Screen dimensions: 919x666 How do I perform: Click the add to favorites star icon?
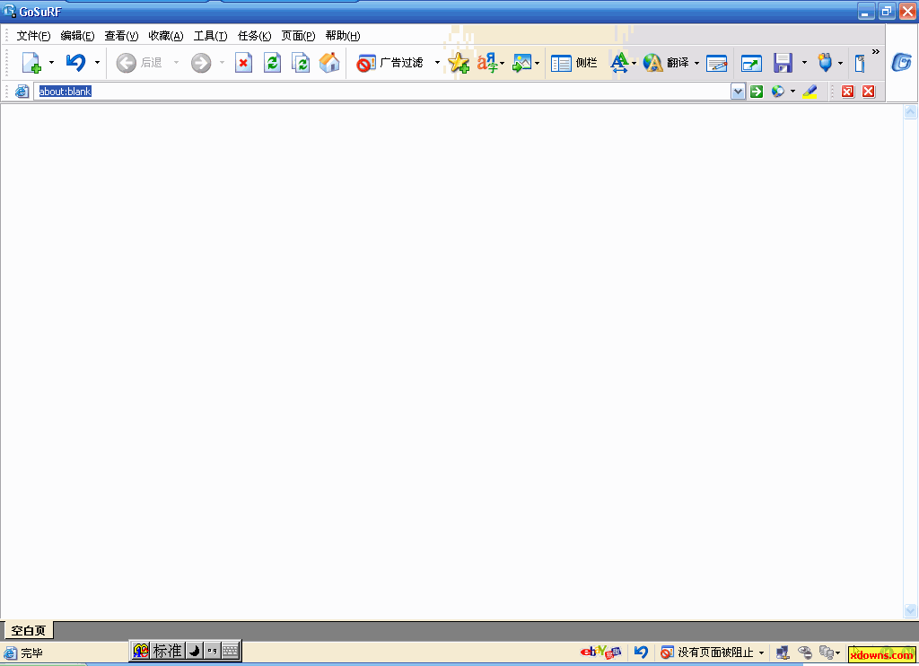(x=459, y=62)
